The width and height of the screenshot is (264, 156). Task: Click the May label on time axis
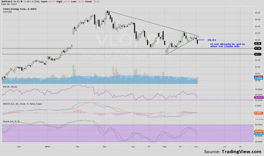(165, 147)
